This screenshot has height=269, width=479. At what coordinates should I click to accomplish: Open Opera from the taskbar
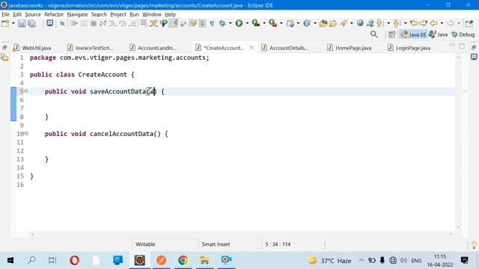tap(75, 260)
